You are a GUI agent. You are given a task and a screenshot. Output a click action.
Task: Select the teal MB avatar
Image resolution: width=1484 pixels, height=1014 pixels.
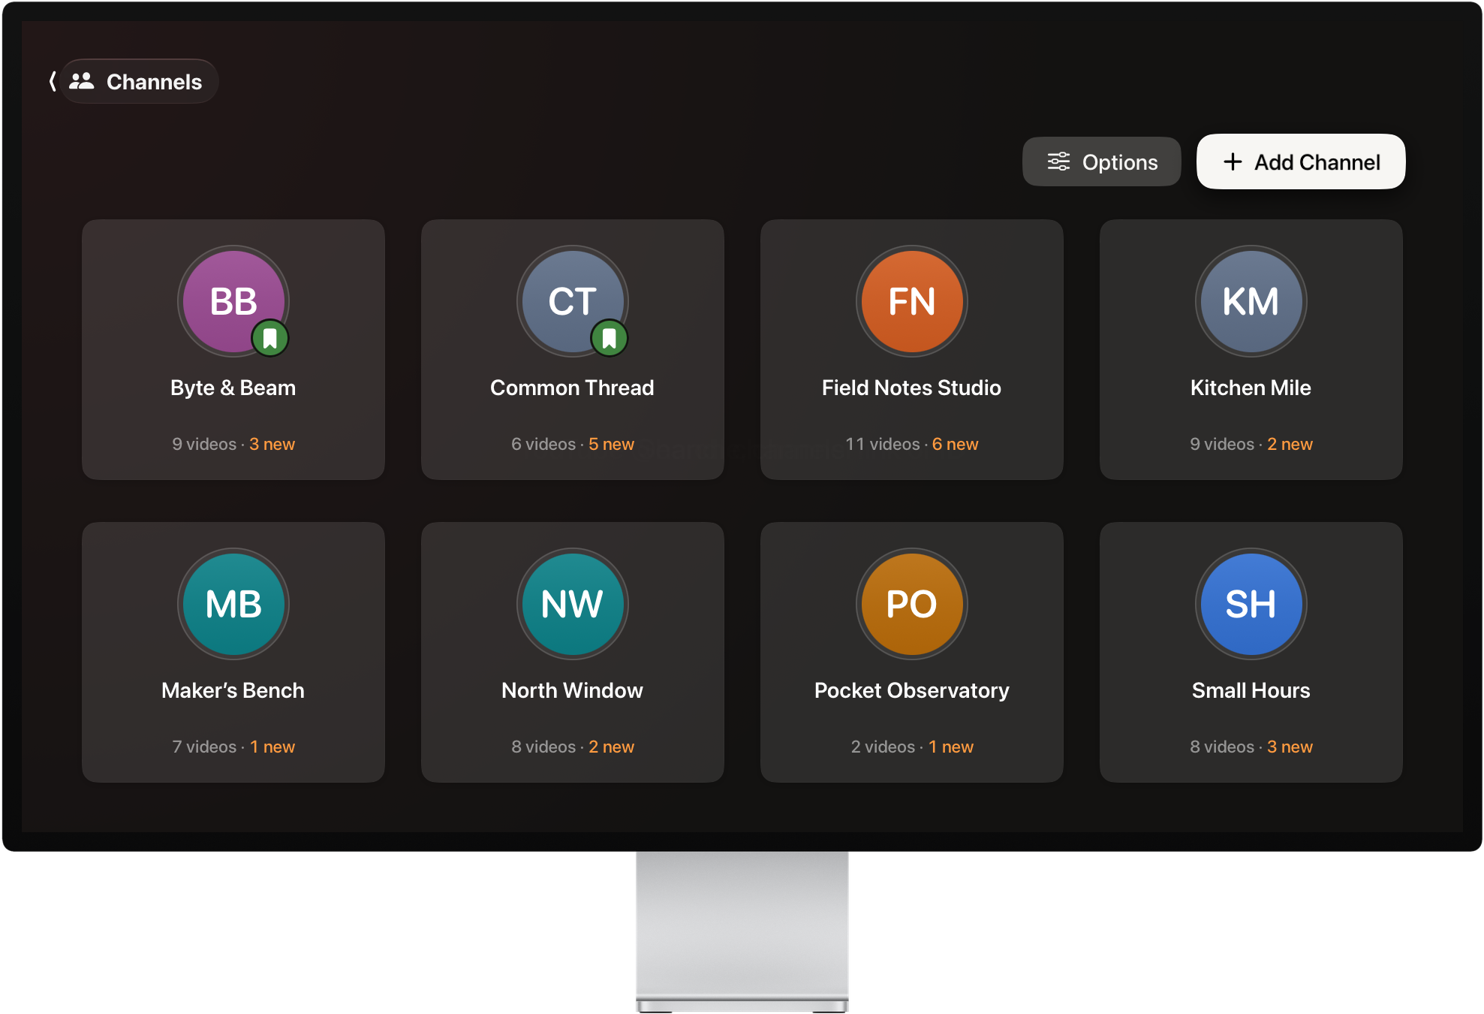[233, 604]
